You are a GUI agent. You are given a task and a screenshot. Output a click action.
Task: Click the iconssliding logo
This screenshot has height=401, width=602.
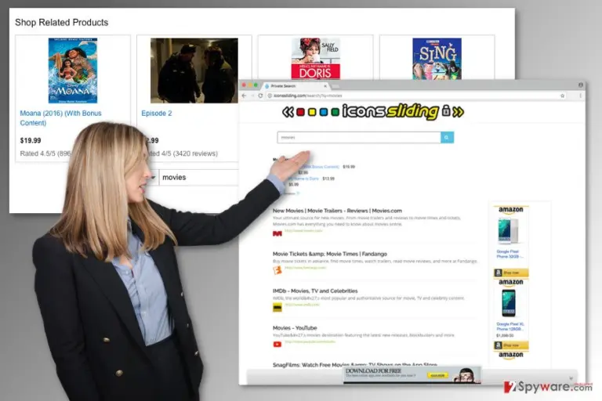point(373,112)
